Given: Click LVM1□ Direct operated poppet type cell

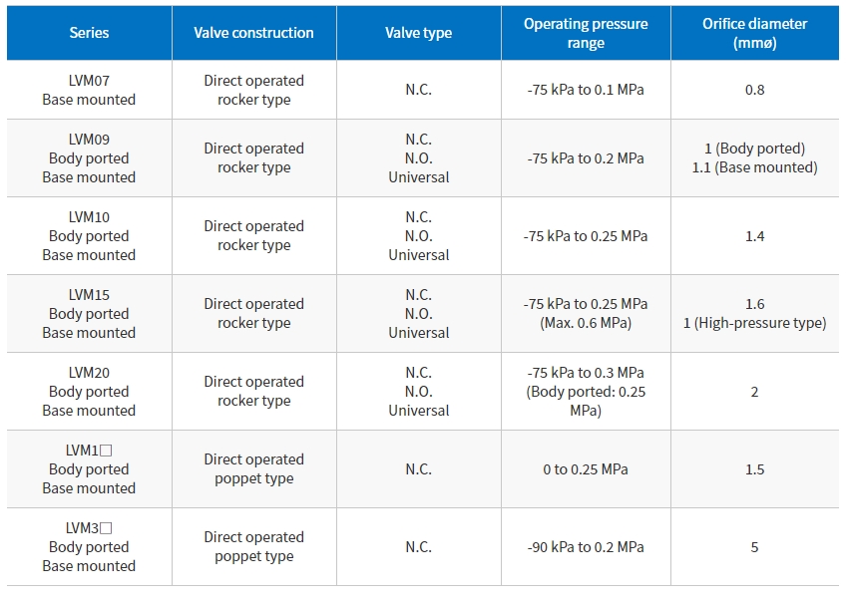Looking at the screenshot, I should pos(254,469).
